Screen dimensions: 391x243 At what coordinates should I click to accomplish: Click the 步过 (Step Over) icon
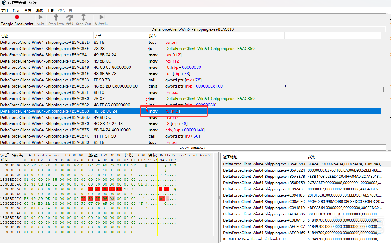[70, 17]
